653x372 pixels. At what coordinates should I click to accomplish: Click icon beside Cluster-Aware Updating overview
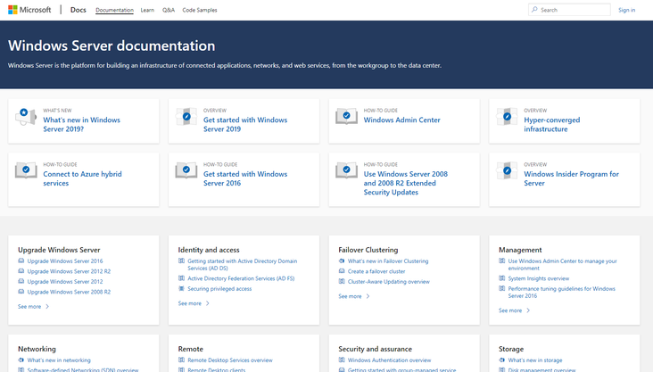click(x=342, y=281)
